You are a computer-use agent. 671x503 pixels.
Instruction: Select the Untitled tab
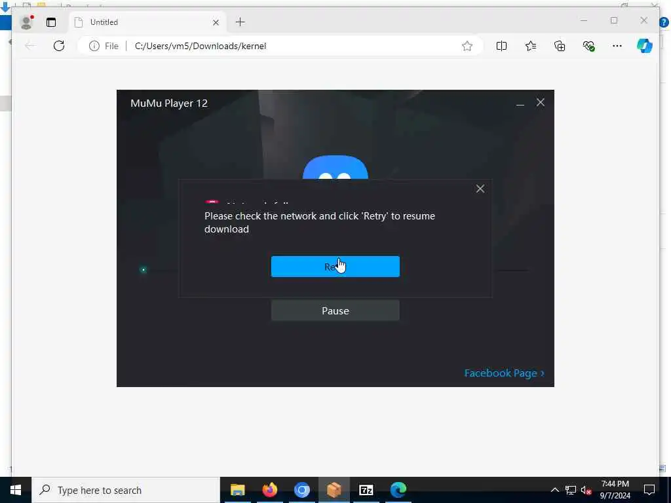pos(147,22)
